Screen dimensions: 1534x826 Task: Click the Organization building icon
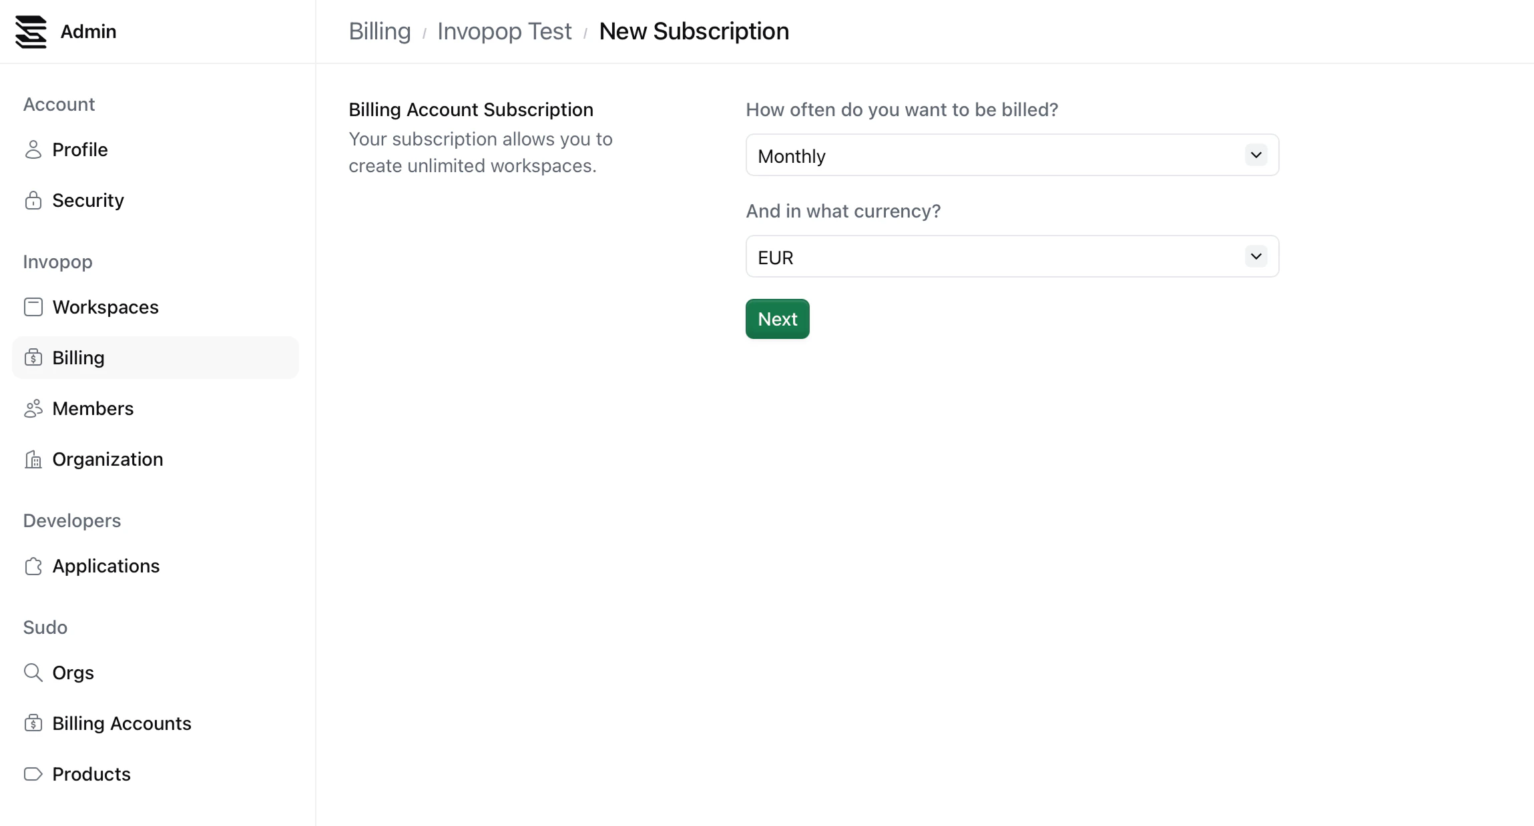33,459
